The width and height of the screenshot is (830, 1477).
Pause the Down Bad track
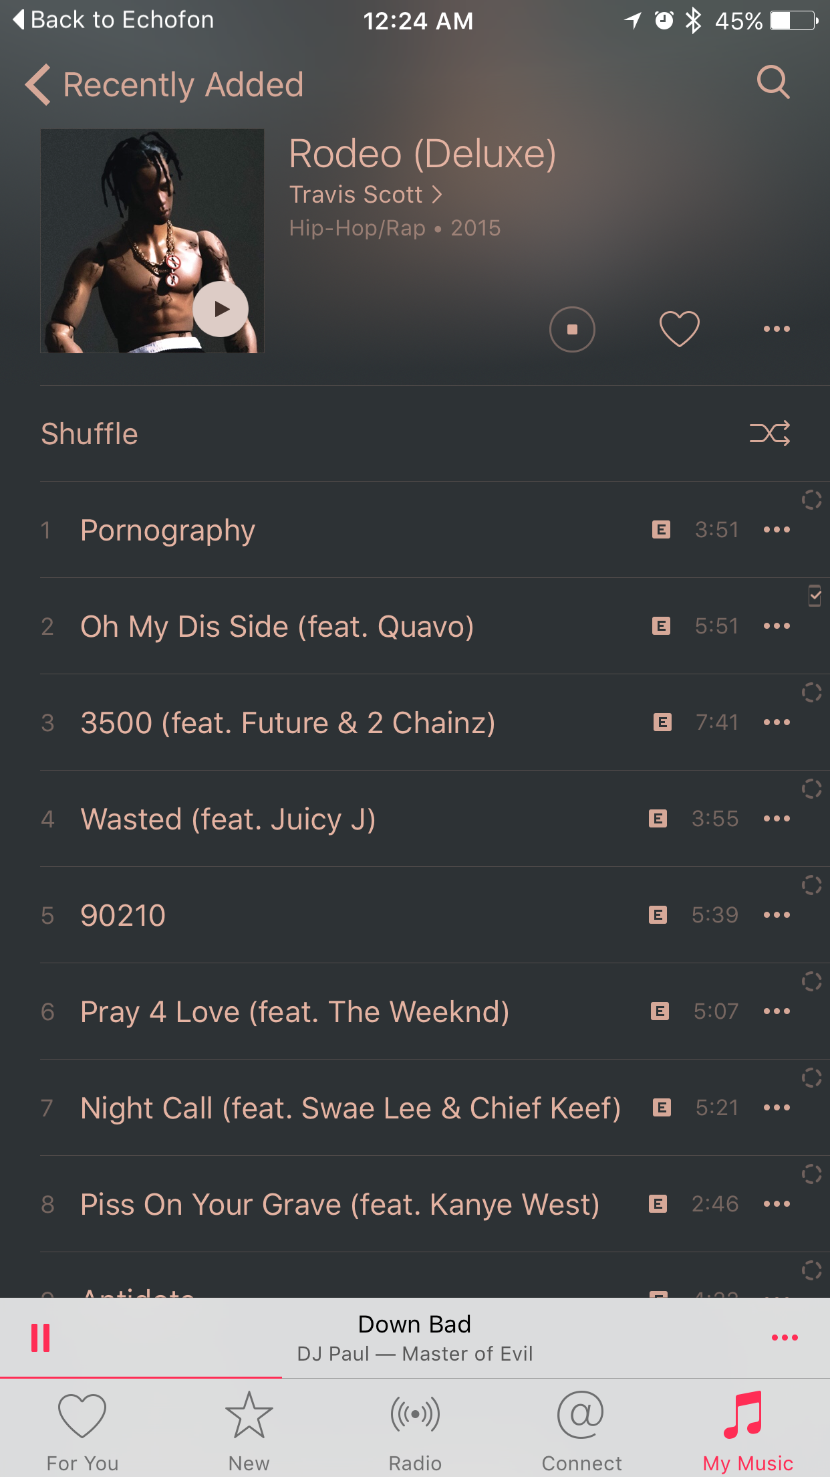click(41, 1337)
